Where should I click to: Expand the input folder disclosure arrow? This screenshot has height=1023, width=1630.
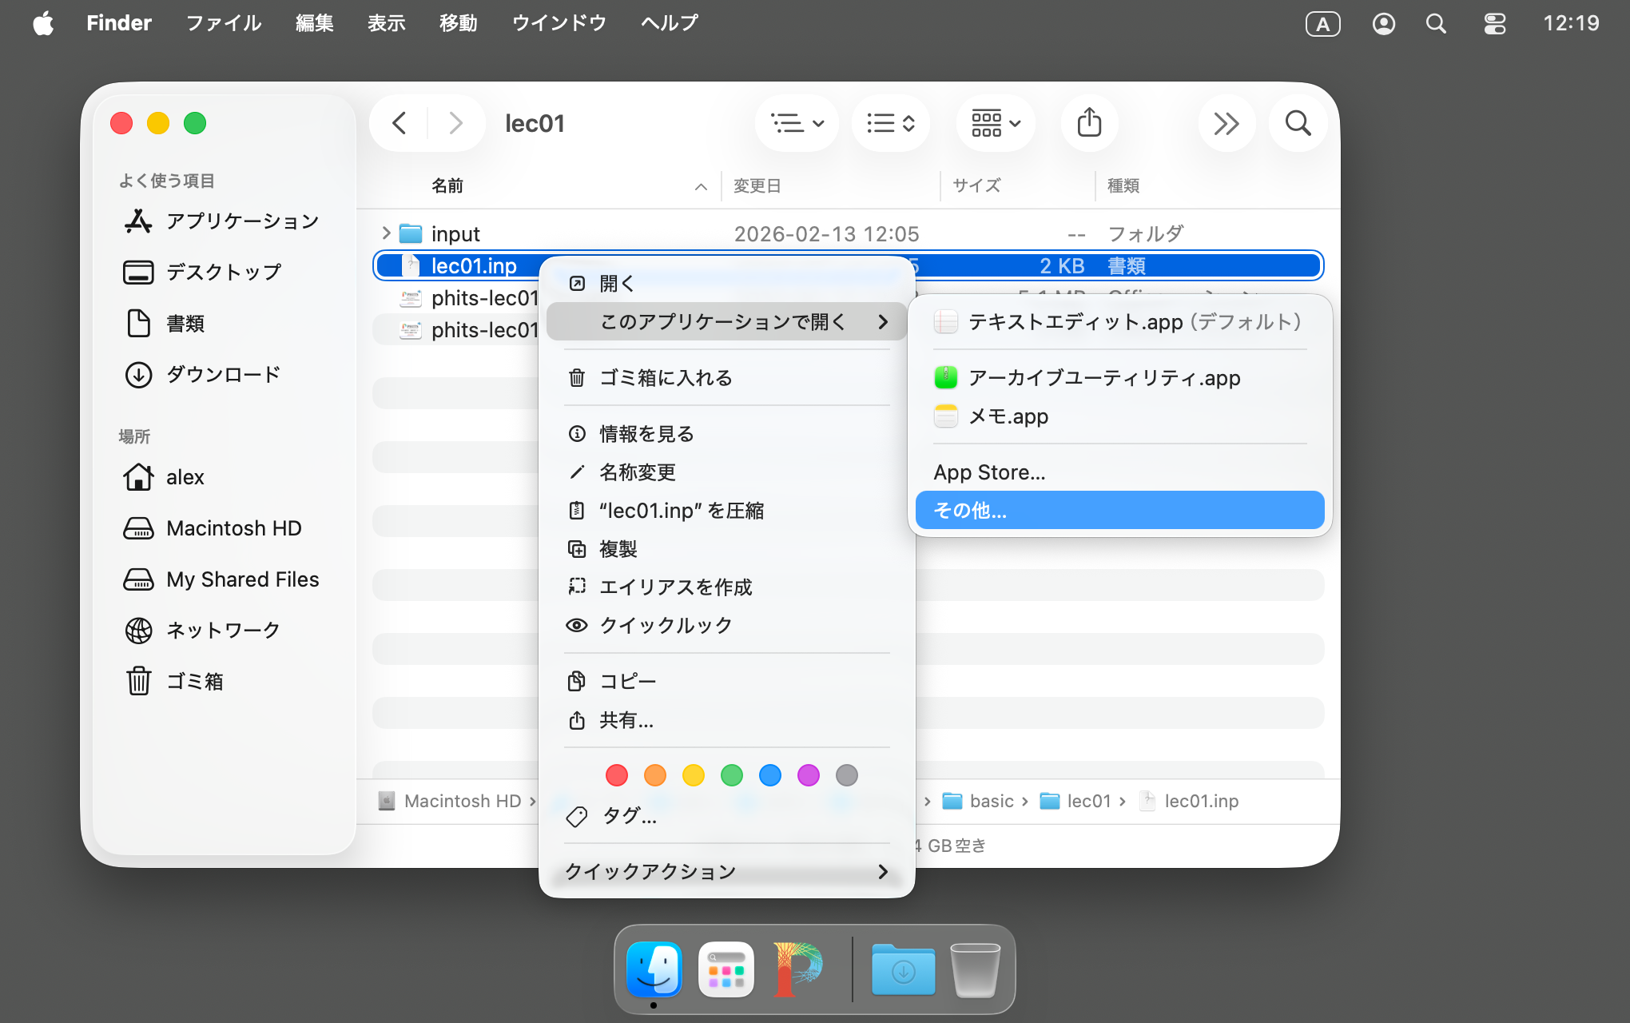tap(386, 233)
